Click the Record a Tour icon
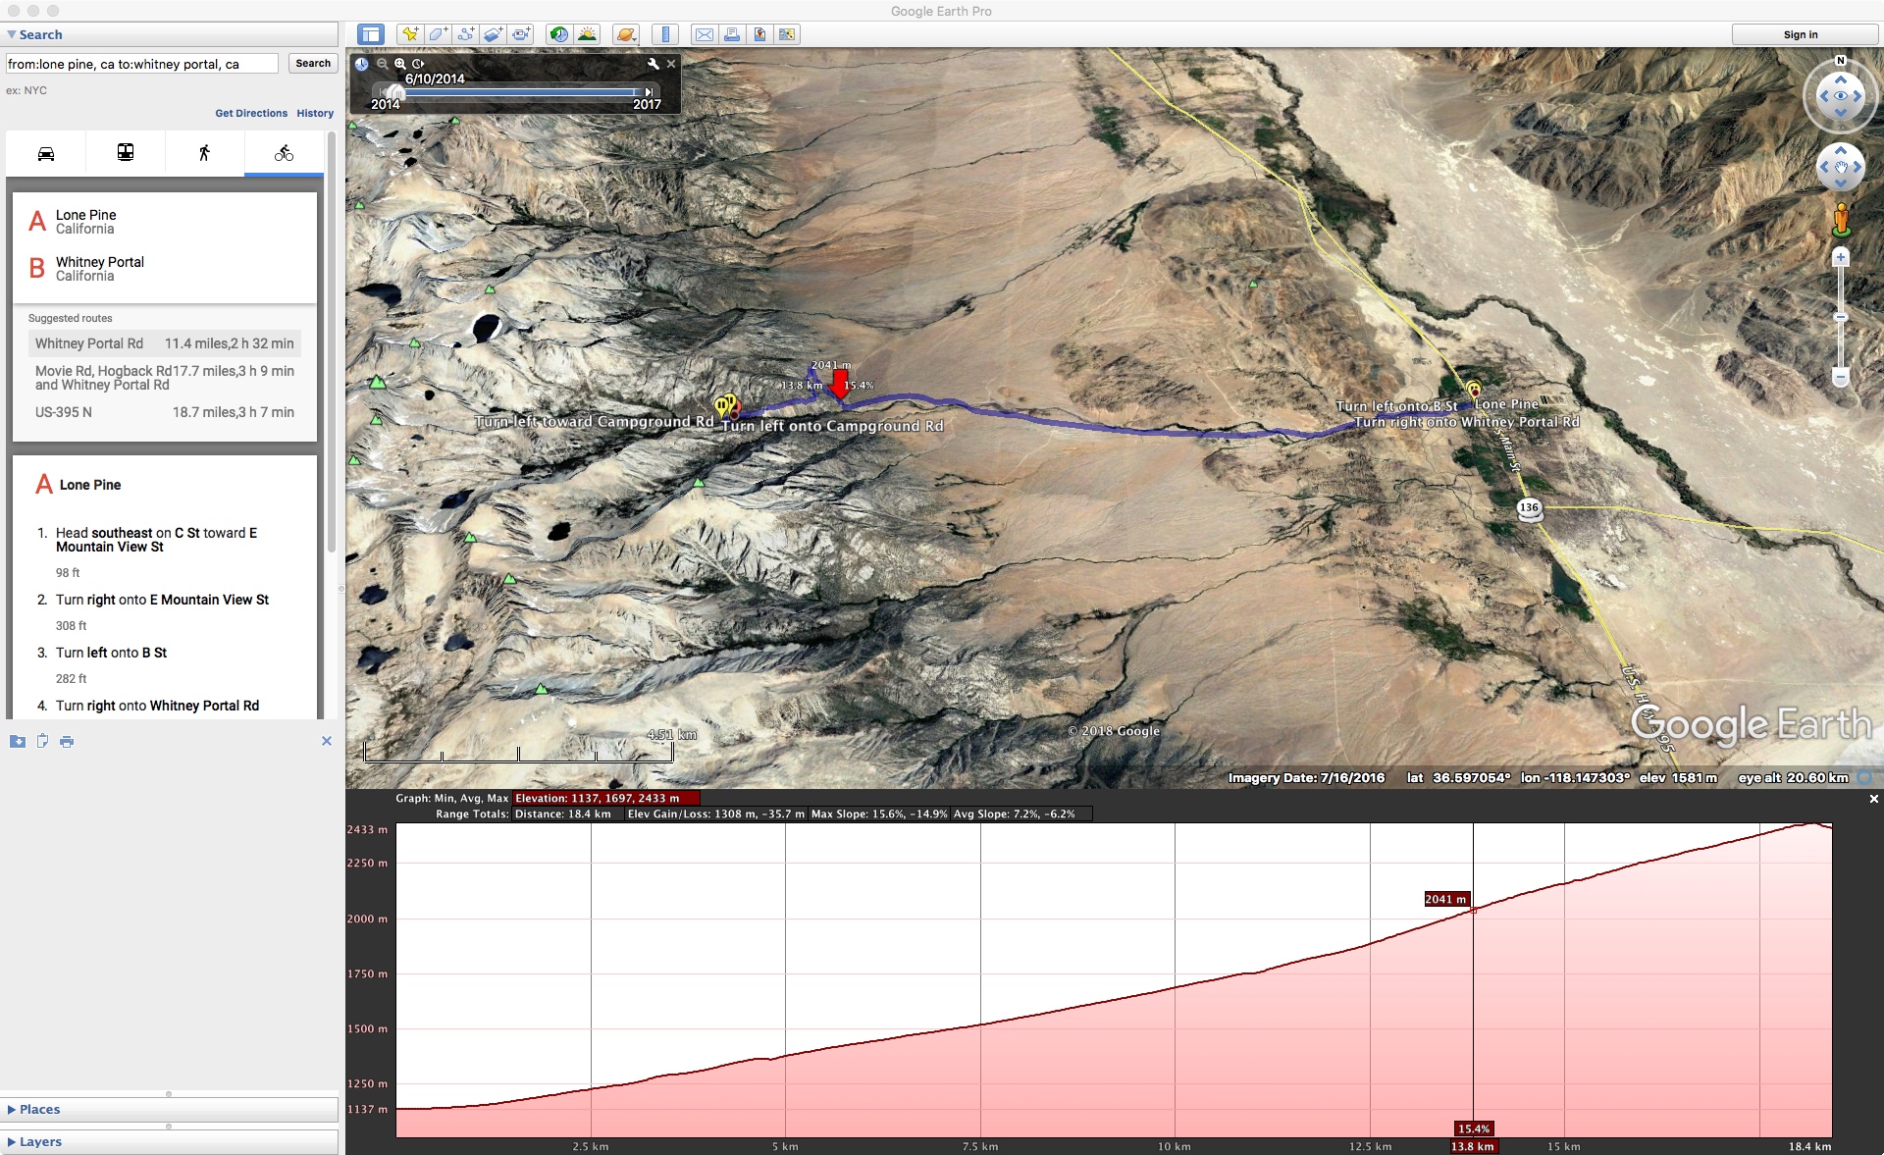This screenshot has width=1884, height=1155. (x=521, y=34)
